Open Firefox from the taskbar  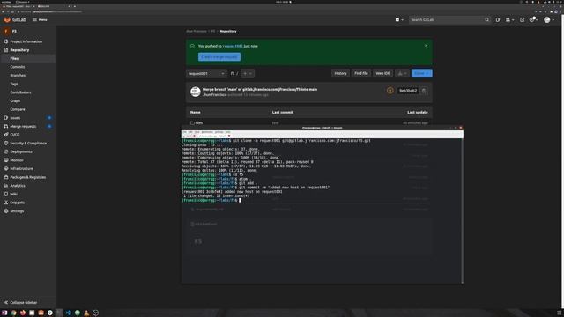[x=23, y=313]
